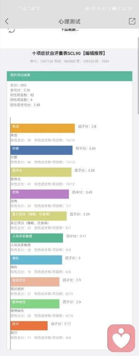Tap the back arrow icon
Screen dimensions: 139x356
[x=7, y=21]
